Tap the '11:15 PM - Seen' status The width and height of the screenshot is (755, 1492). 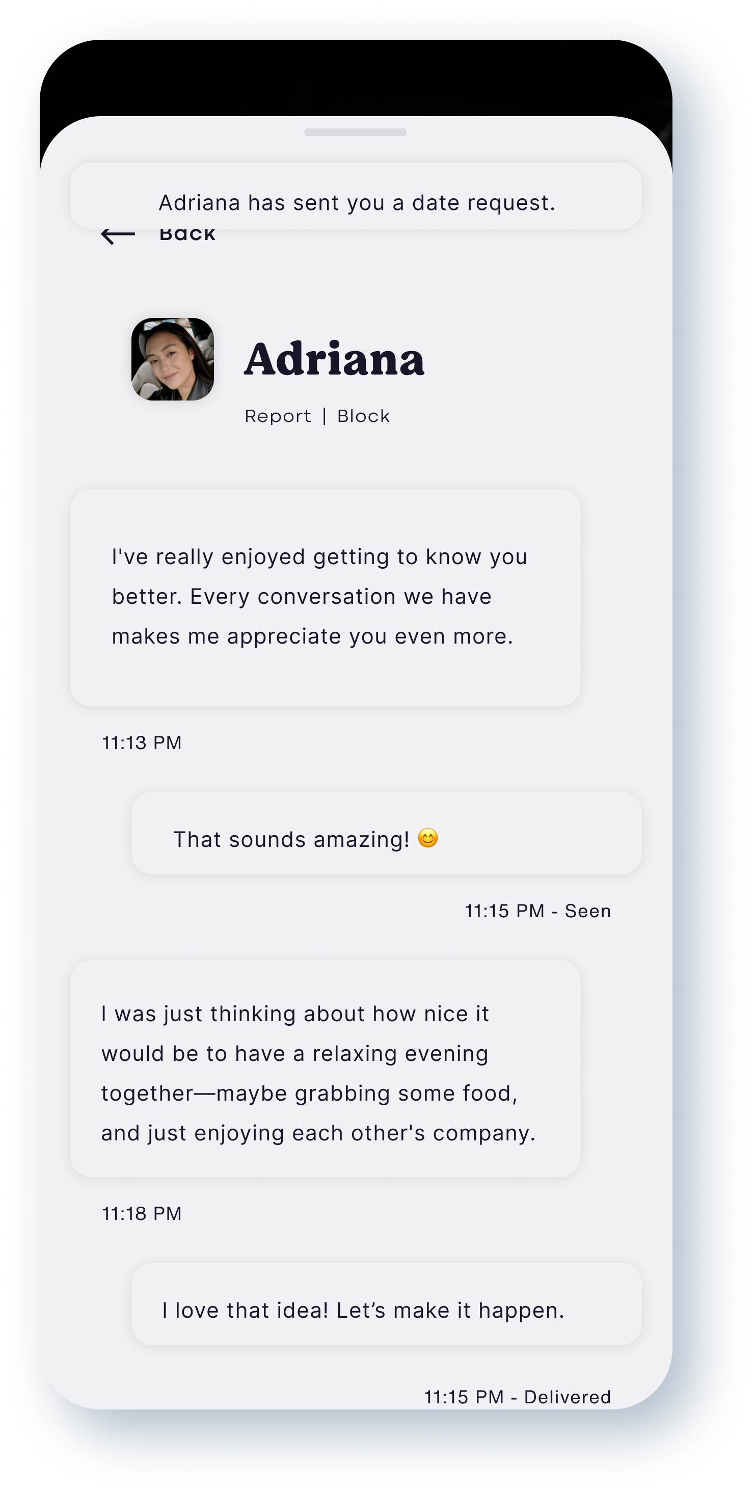[x=538, y=912]
